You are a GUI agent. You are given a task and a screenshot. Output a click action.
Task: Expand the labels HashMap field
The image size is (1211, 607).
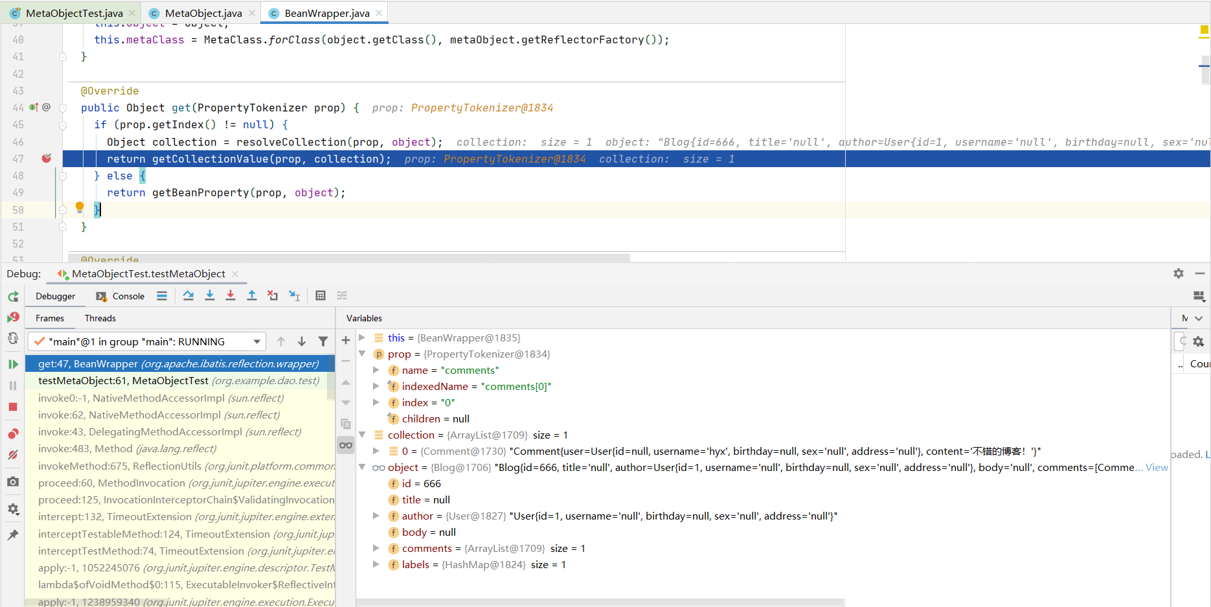pos(376,564)
